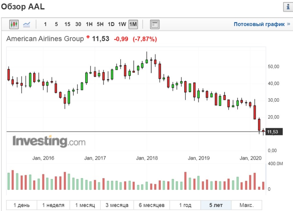Image resolution: width=293 pixels, height=211 pixels.
Task: Click the Jan, 2017 axis label
Action: tap(95, 158)
